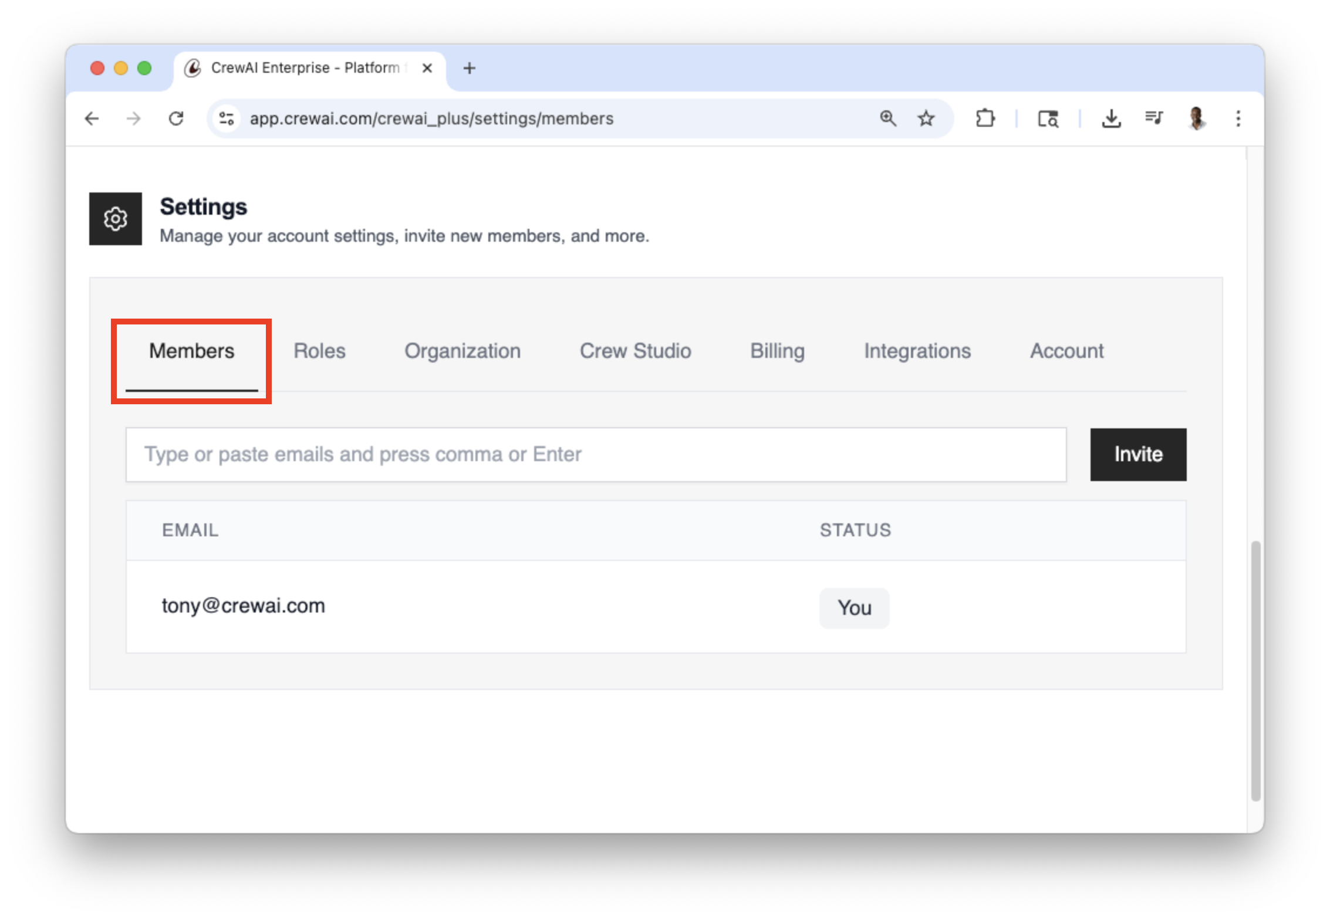Image resolution: width=1330 pixels, height=920 pixels.
Task: Select the Integrations tab
Action: pos(917,351)
